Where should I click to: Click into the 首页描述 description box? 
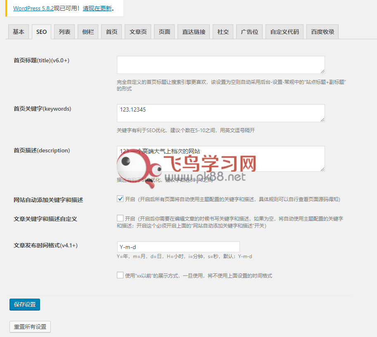[x=221, y=158]
